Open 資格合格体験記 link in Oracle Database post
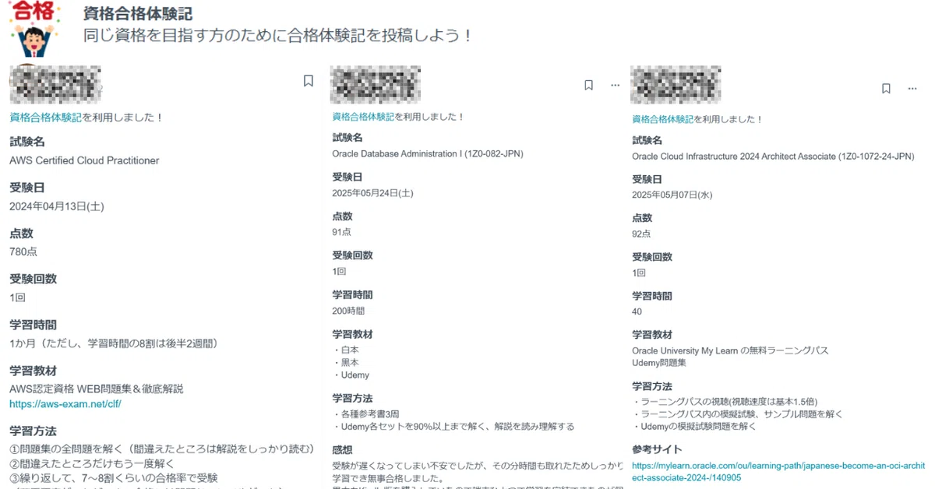935x489 pixels. click(363, 117)
